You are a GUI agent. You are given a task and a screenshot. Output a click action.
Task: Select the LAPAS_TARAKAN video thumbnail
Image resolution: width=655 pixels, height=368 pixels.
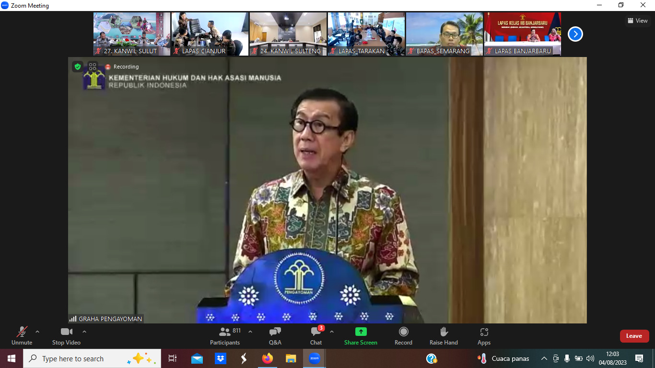(x=366, y=34)
